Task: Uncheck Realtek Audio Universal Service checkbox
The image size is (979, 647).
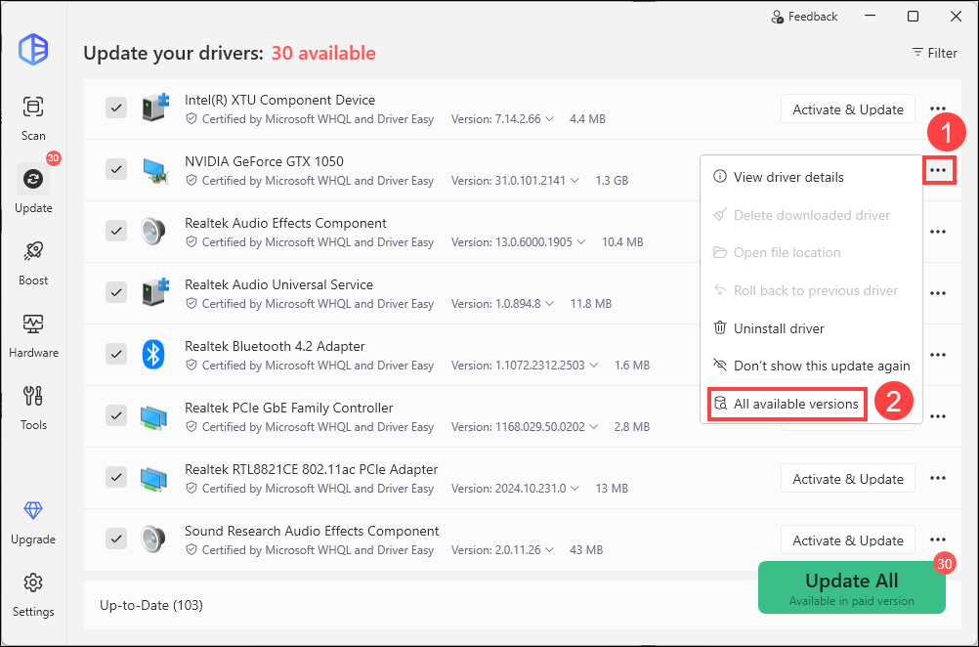Action: 116,292
